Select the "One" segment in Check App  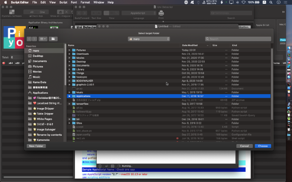[42, 12]
